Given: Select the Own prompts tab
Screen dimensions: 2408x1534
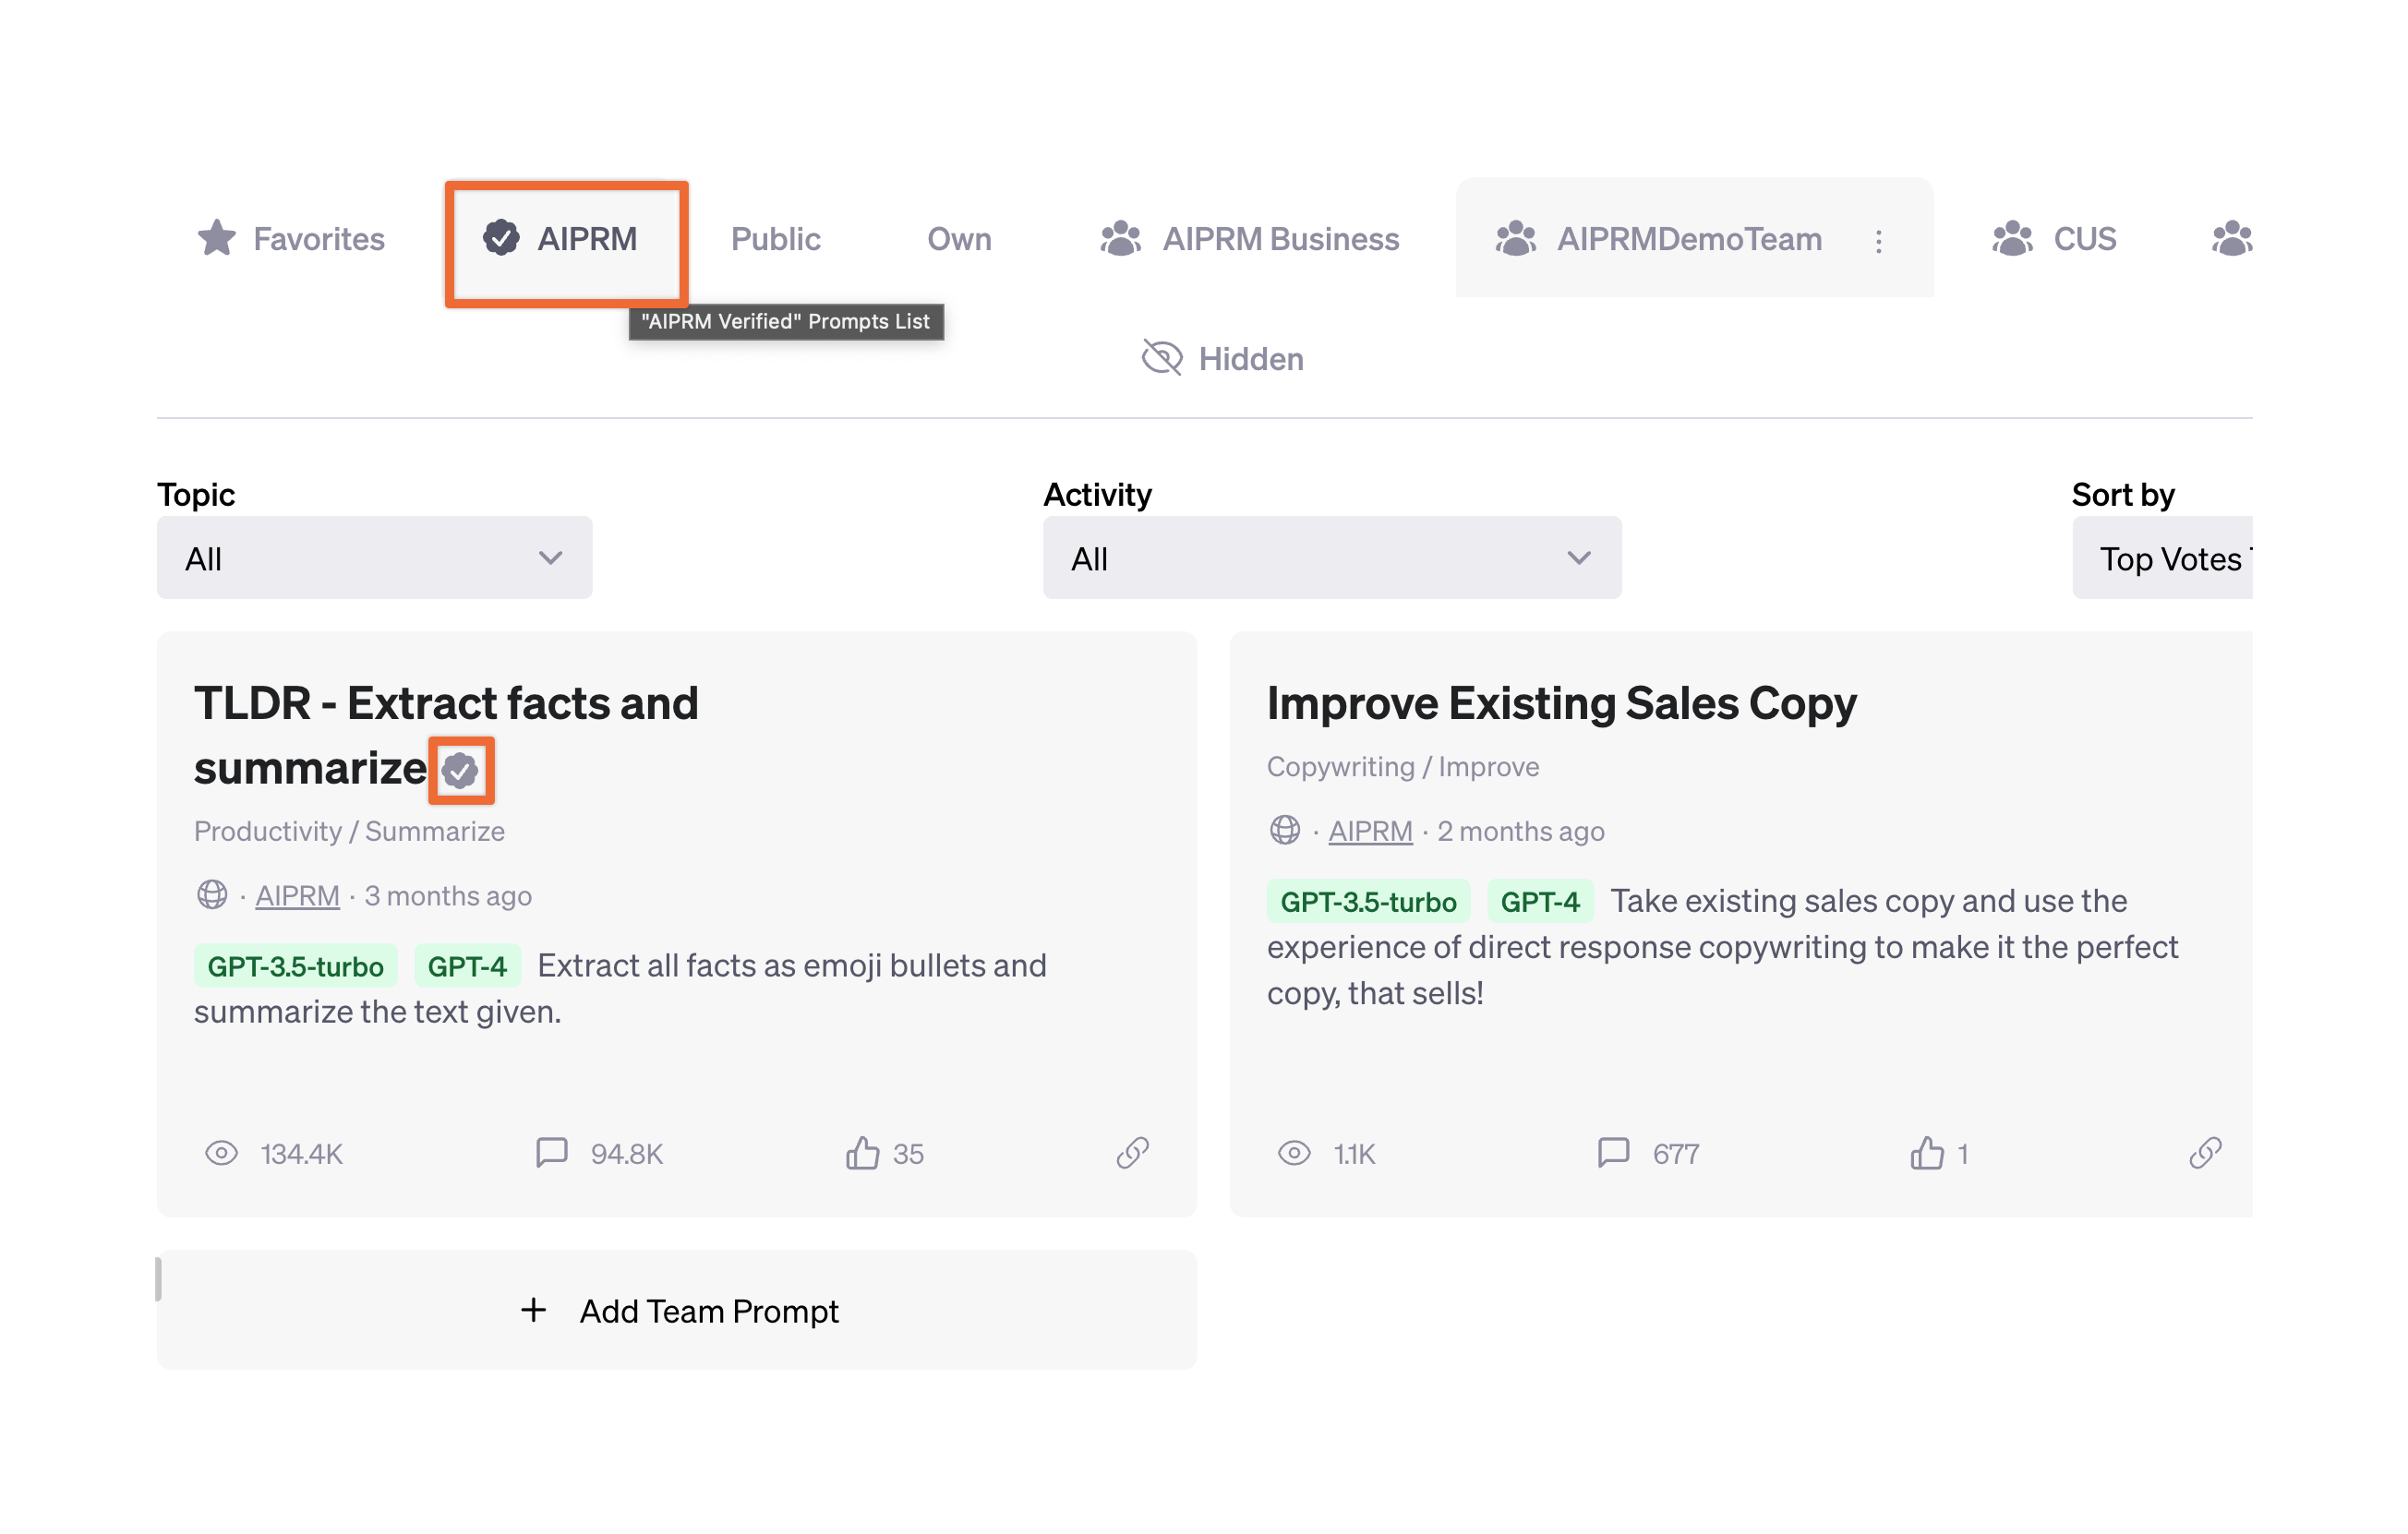Looking at the screenshot, I should (x=958, y=235).
